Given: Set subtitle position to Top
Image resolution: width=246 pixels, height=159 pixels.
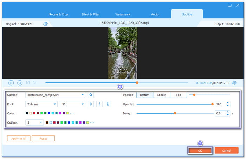Looking at the screenshot, I should (x=179, y=95).
